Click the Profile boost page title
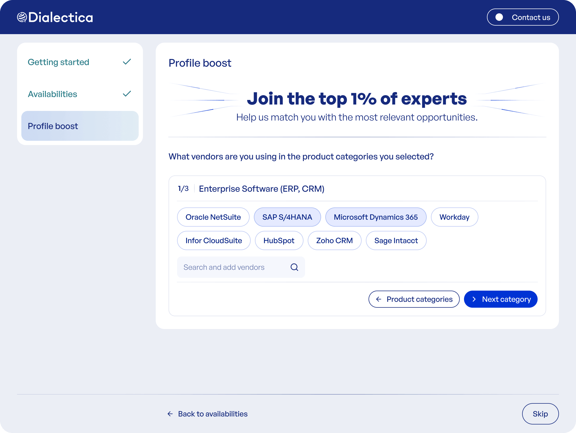The width and height of the screenshot is (576, 433). (x=200, y=63)
